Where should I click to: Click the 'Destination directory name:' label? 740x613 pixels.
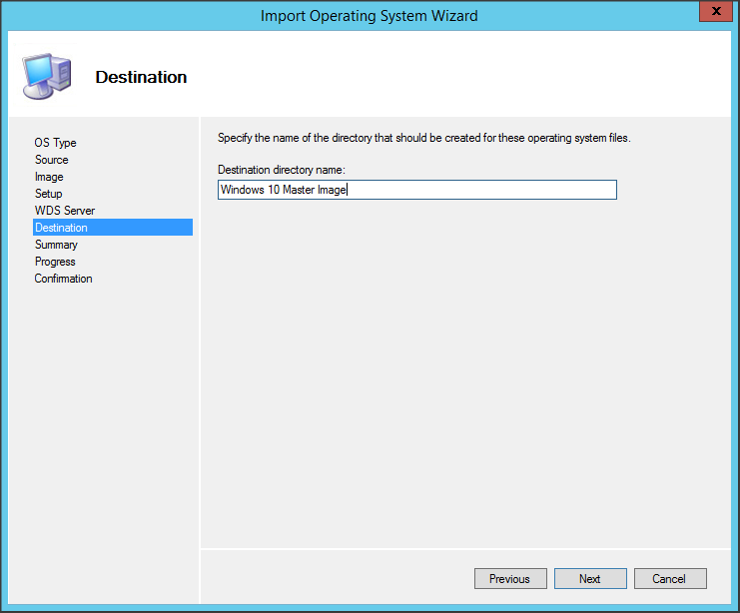pyautogui.click(x=281, y=170)
